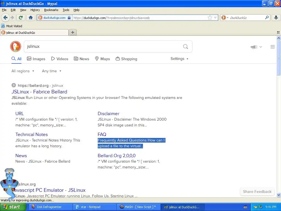Open the Edit menu
Screen dimensions: 281x211
tap(13, 10)
